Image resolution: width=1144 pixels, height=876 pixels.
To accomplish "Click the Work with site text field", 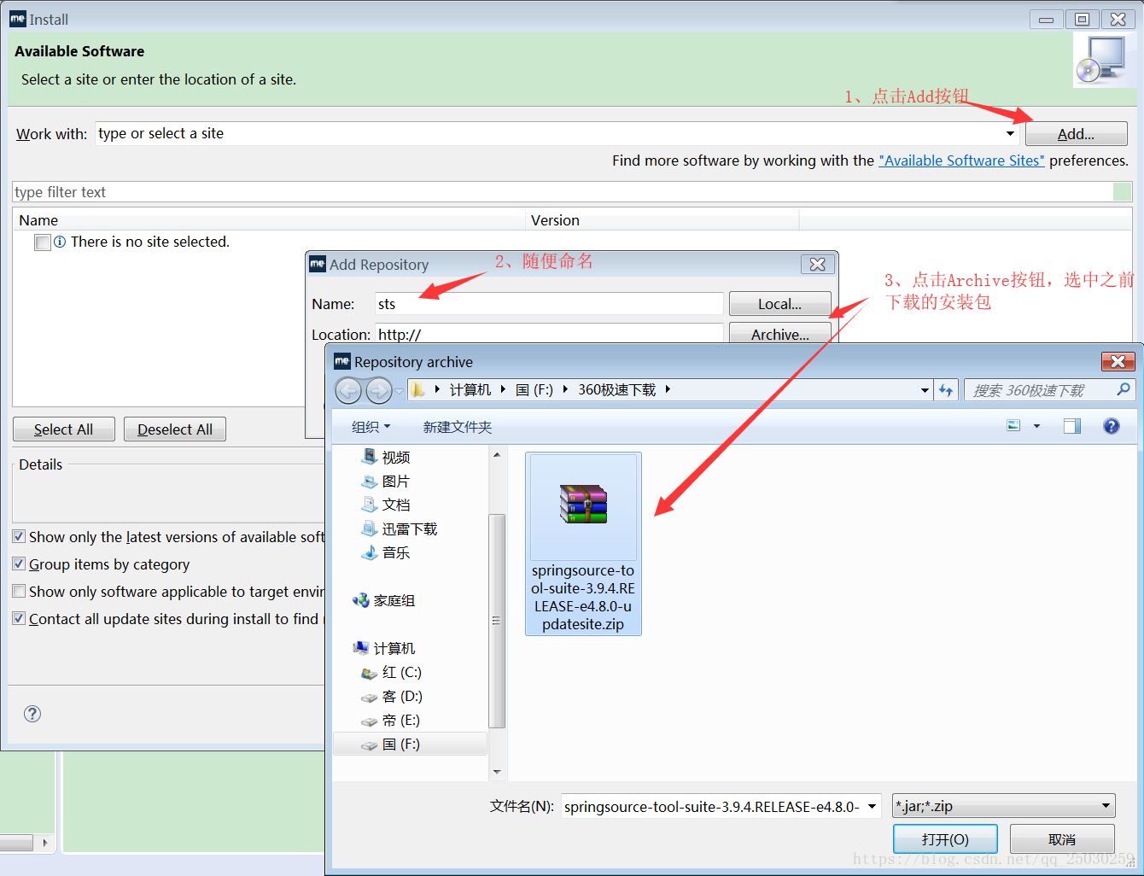I will tap(548, 134).
